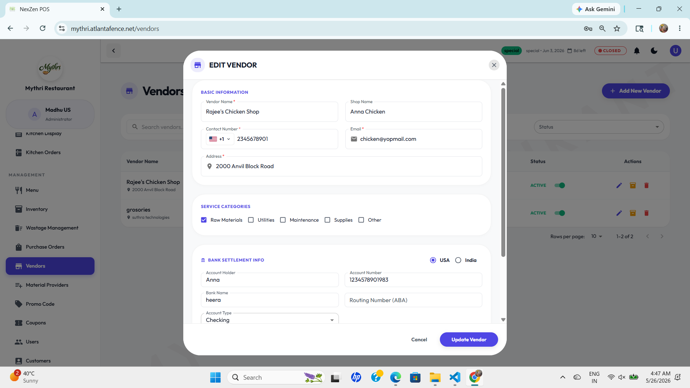Screen dimensions: 690x388
Task: Open Promo Code in sidebar
Action: point(50,304)
